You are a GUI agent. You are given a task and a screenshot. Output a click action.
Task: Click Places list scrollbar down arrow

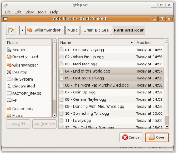point(55,116)
